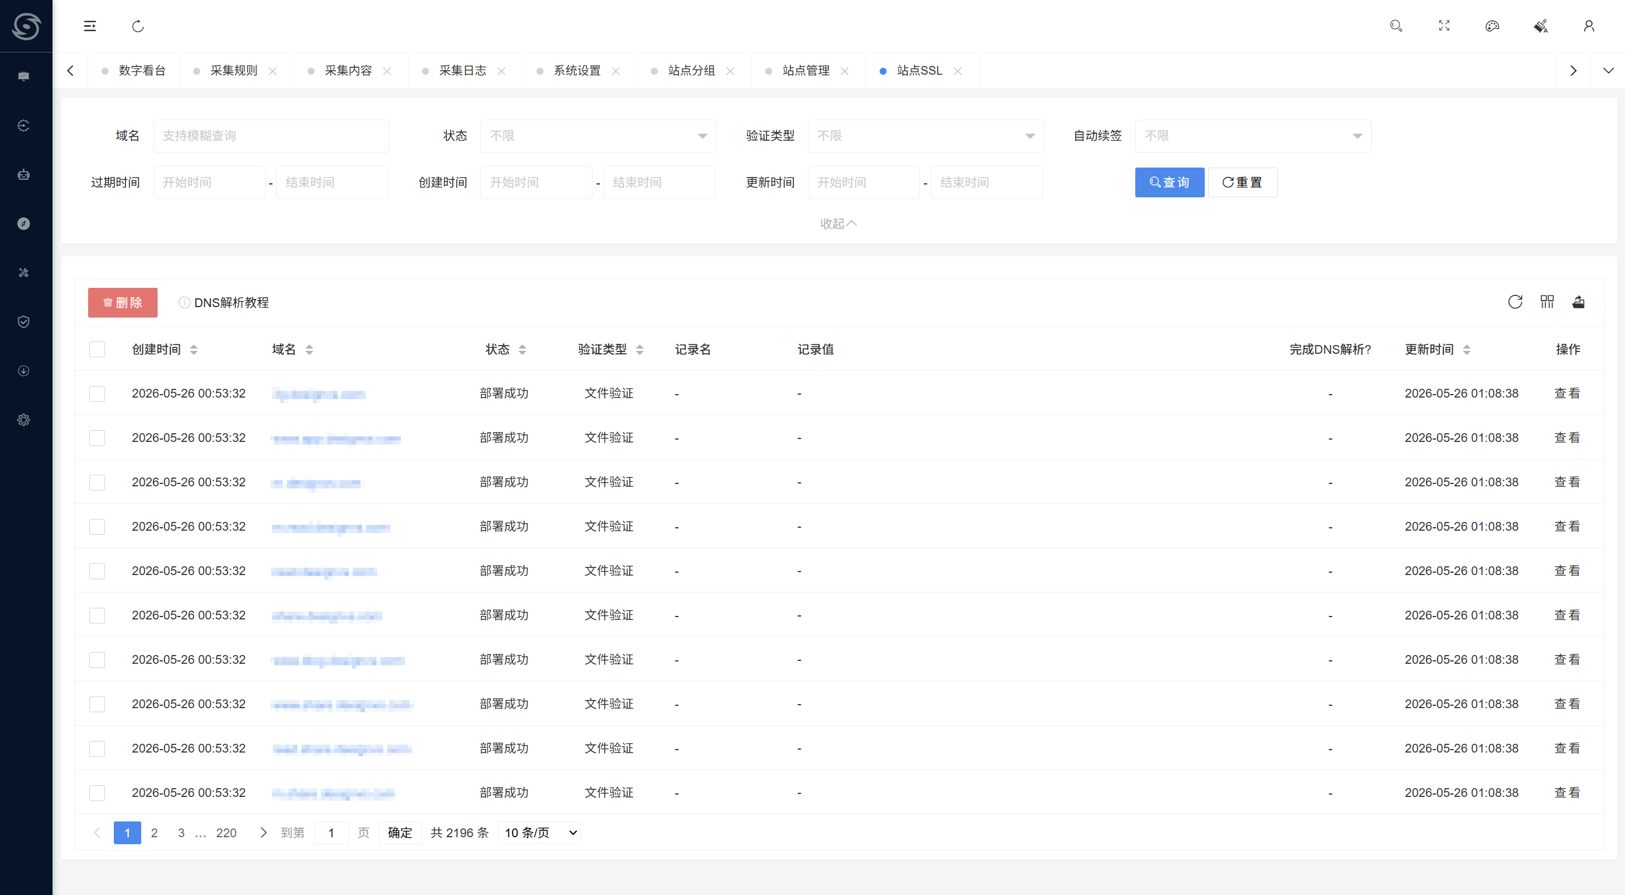Check the fifth table row checkbox
Image resolution: width=1625 pixels, height=895 pixels.
click(97, 570)
